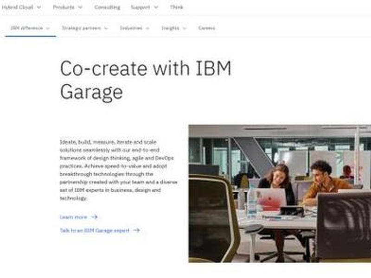Expand the Hybrid Cloud chevron
Image resolution: width=371 pixels, height=278 pixels.
click(x=39, y=7)
